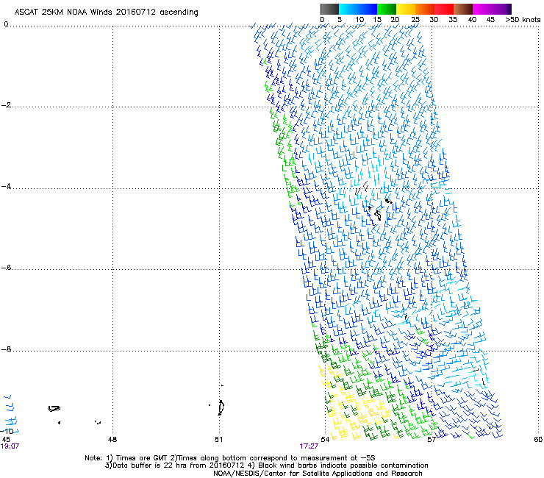Click the latitude axis label '-6'
The width and height of the screenshot is (544, 478).
click(7, 268)
